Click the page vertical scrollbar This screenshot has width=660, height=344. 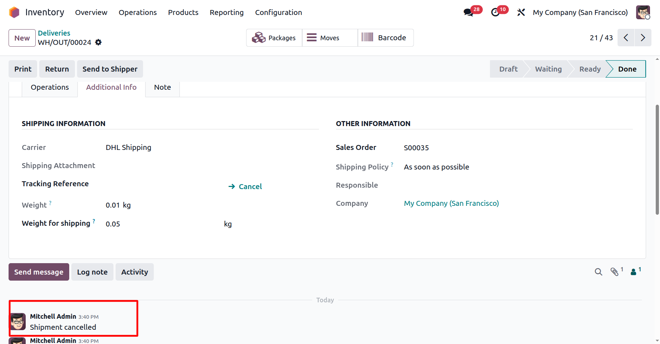click(x=657, y=160)
